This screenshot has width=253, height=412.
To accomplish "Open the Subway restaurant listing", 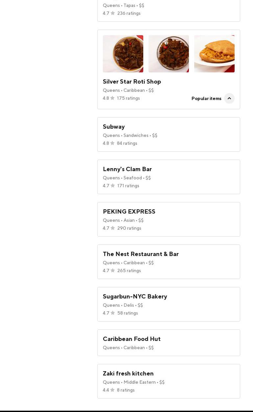I will 114,127.
